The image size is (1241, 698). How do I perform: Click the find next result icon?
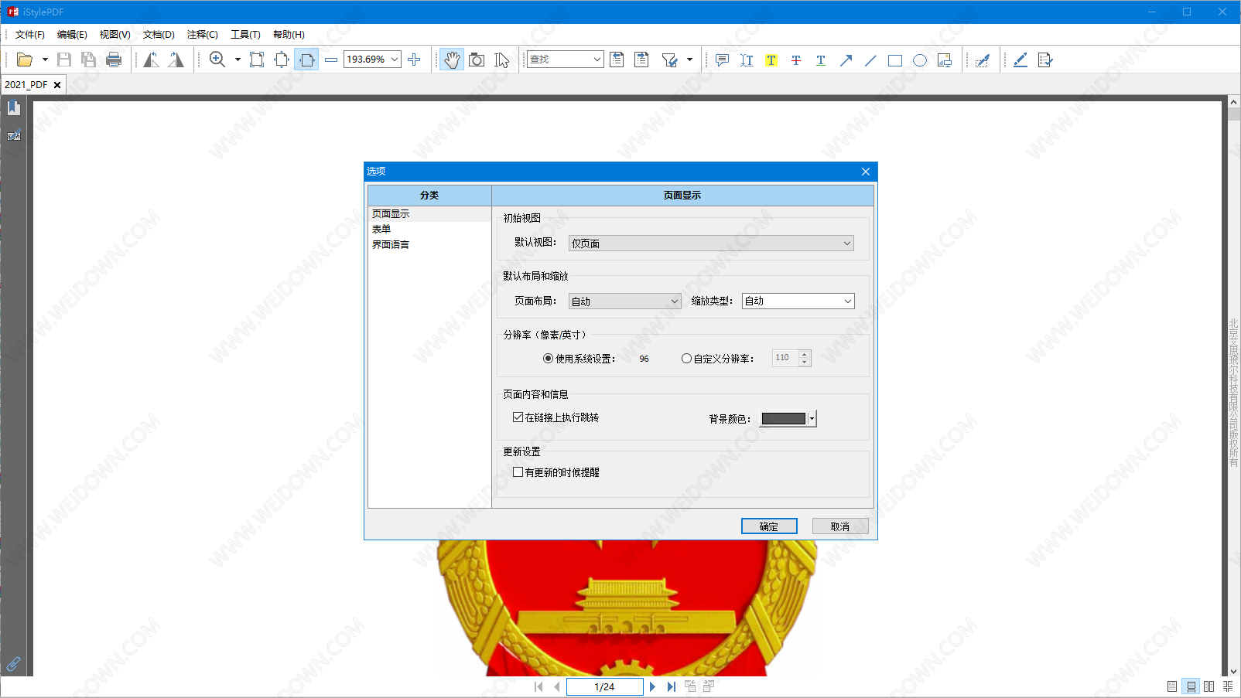(x=641, y=60)
